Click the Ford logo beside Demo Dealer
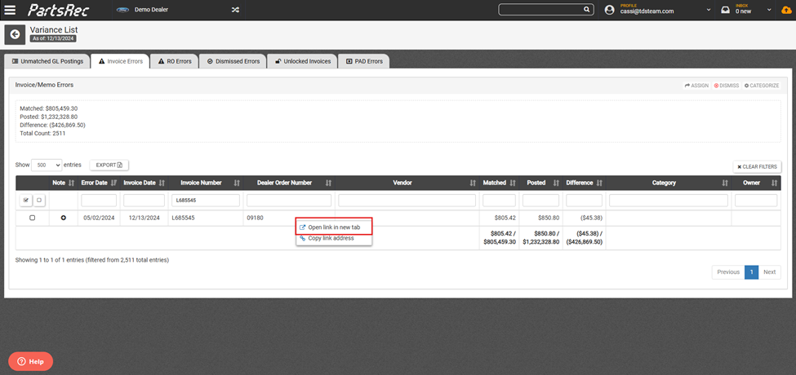The height and width of the screenshot is (375, 796). 122,10
